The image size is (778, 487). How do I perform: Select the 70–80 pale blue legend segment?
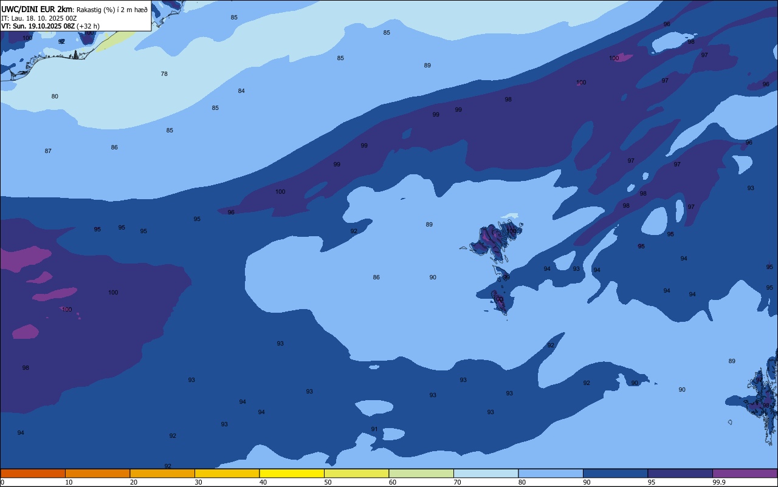486,473
